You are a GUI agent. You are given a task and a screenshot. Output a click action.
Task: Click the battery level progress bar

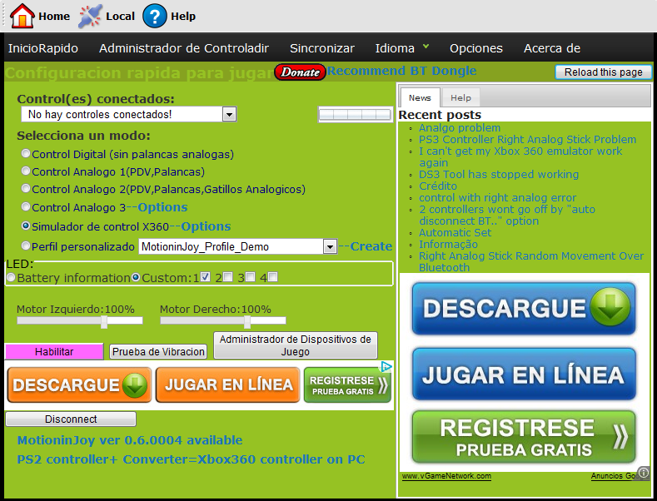[355, 115]
